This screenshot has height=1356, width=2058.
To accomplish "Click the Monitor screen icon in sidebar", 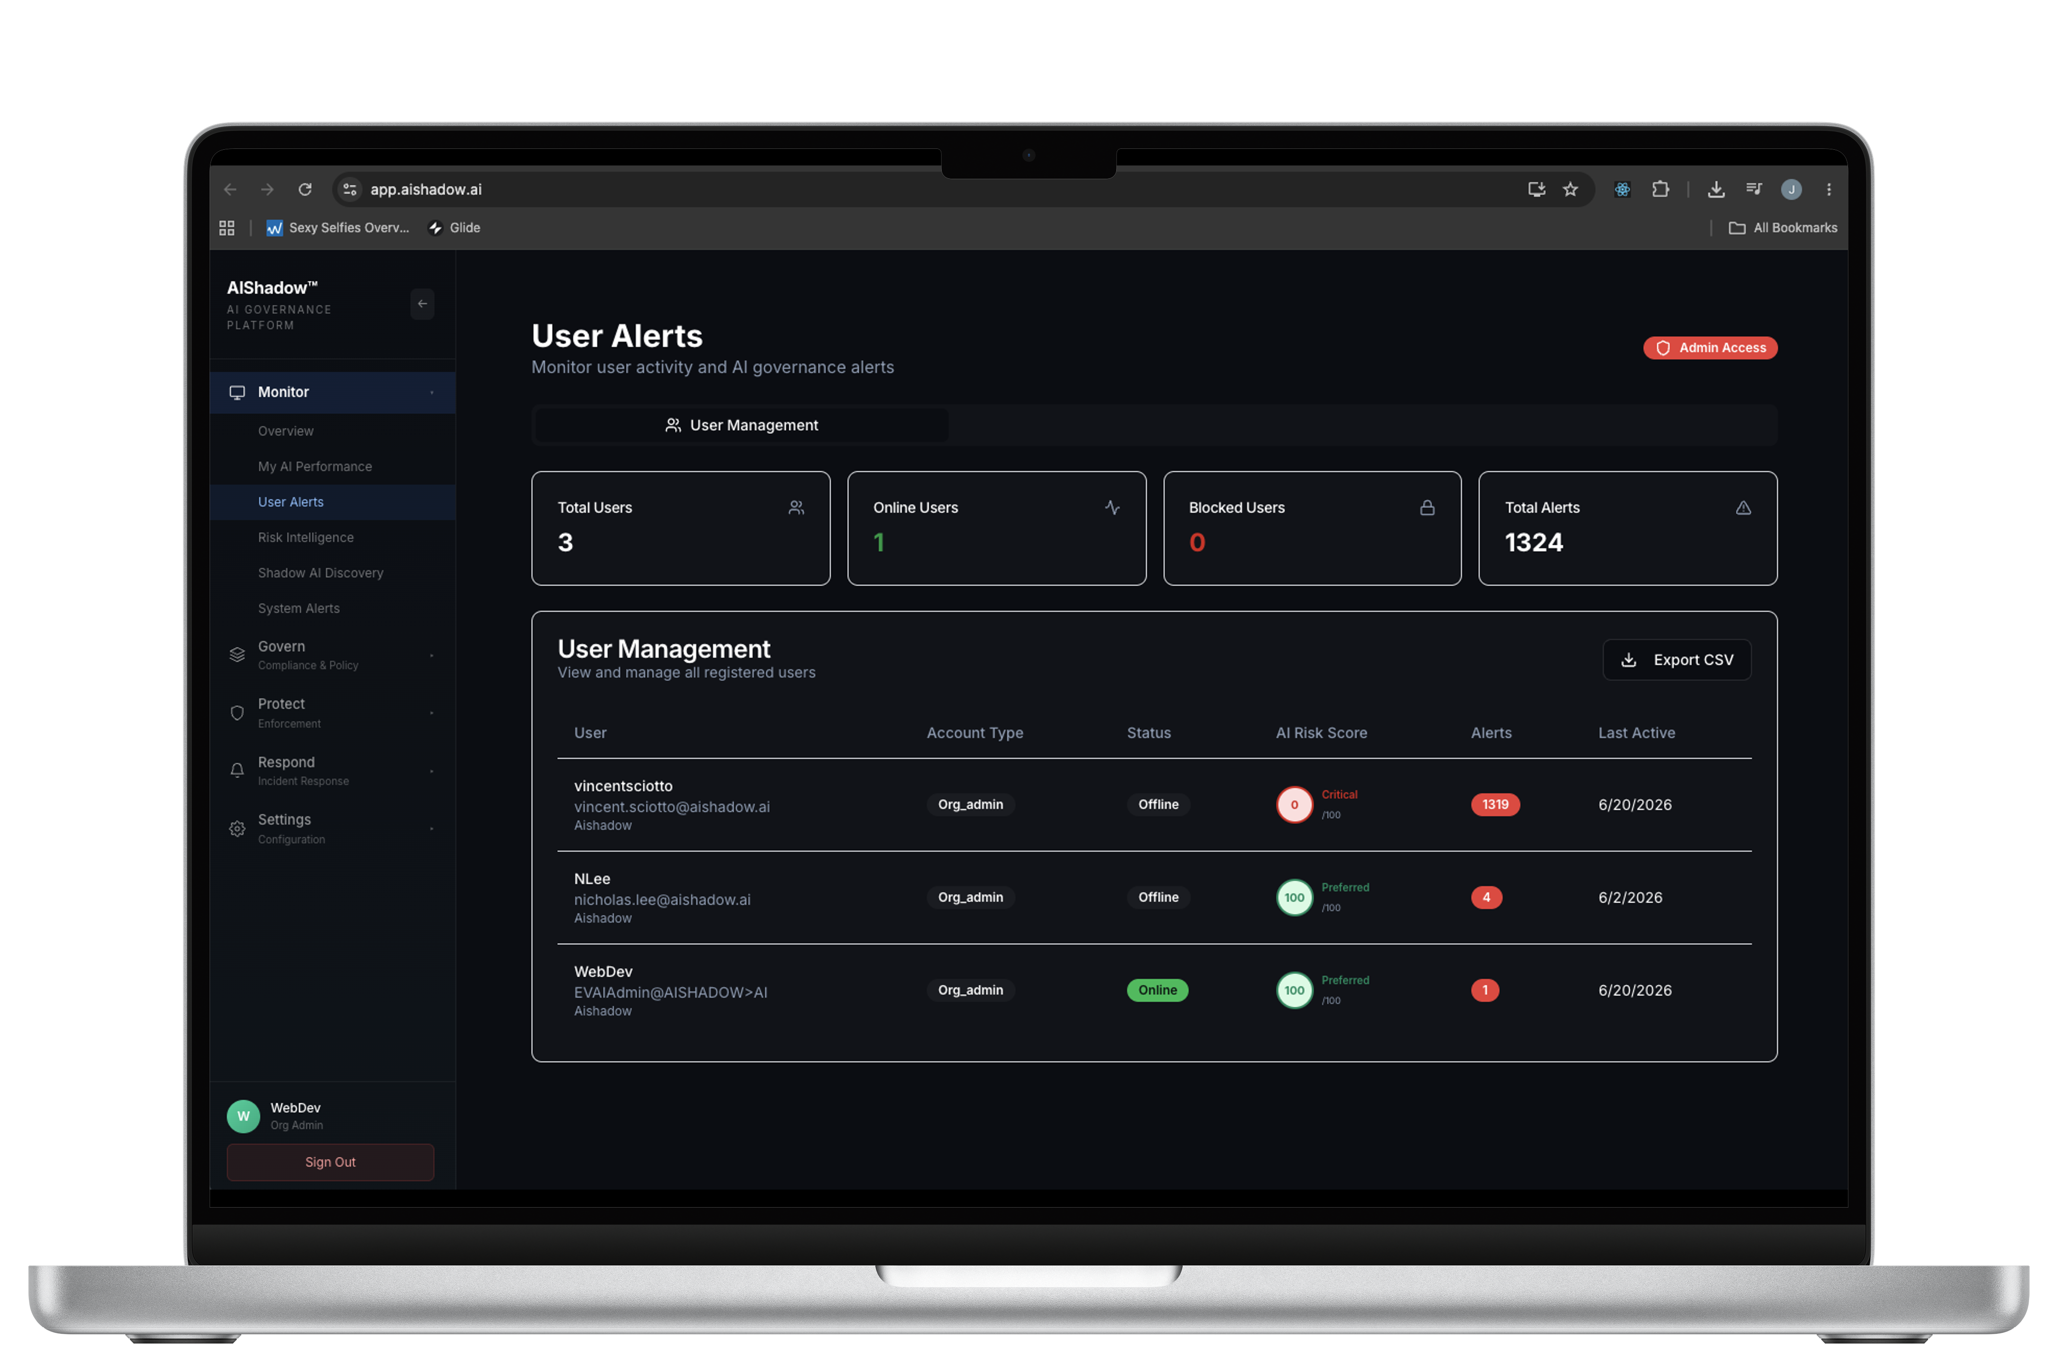I will (x=237, y=393).
